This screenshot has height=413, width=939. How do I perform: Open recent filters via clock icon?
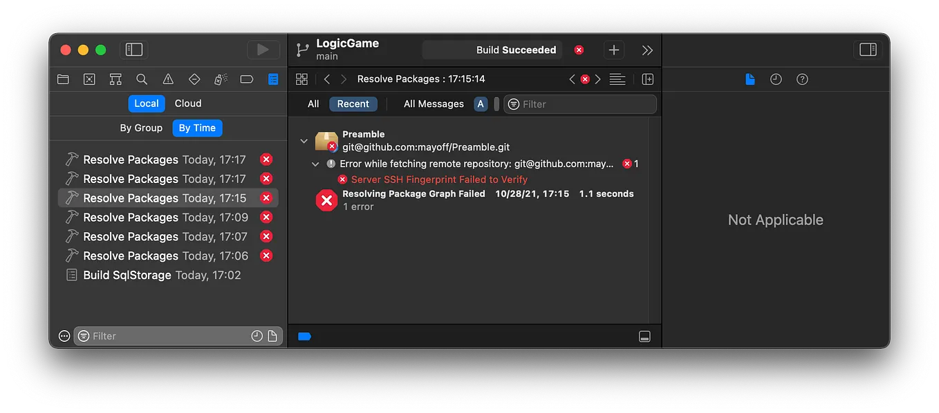[x=257, y=336]
